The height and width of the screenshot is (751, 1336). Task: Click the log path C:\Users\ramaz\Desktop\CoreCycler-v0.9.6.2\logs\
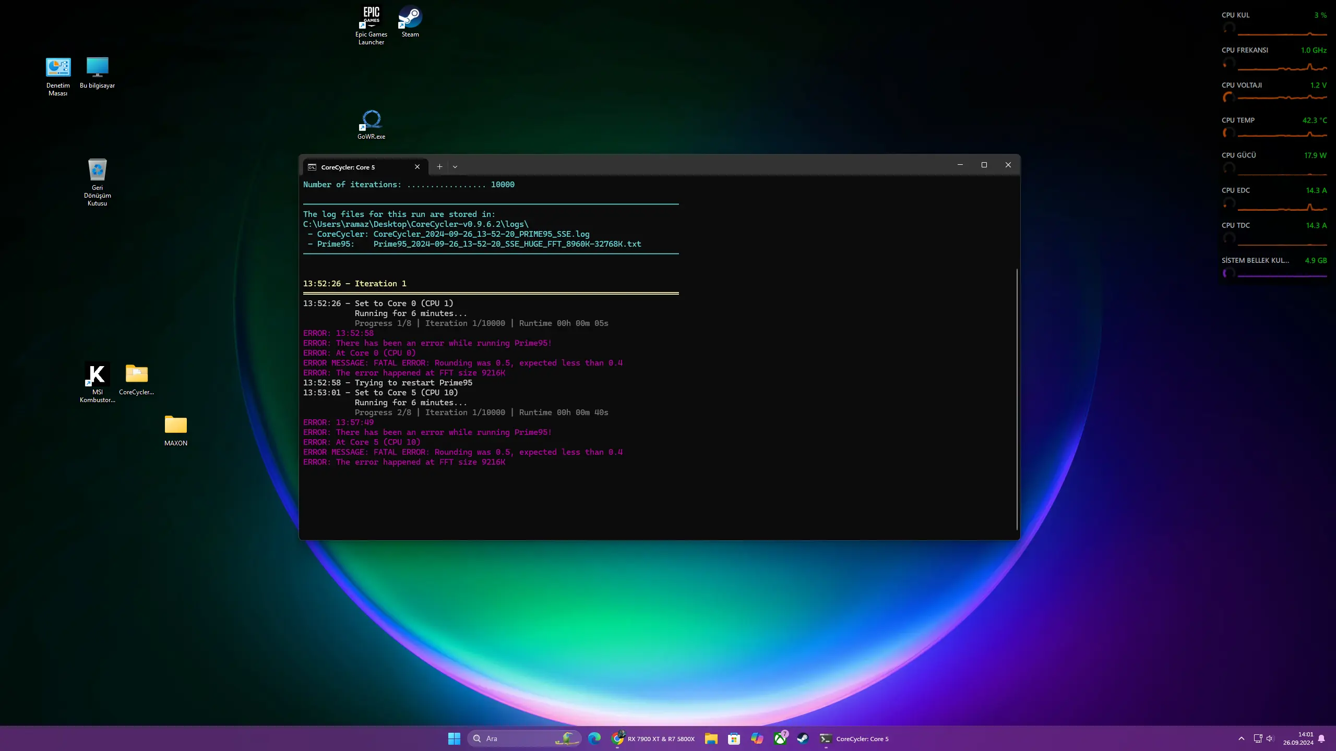[416, 224]
